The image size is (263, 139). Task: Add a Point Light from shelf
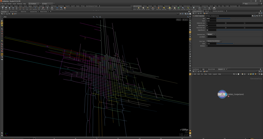pyautogui.click(x=139, y=8)
